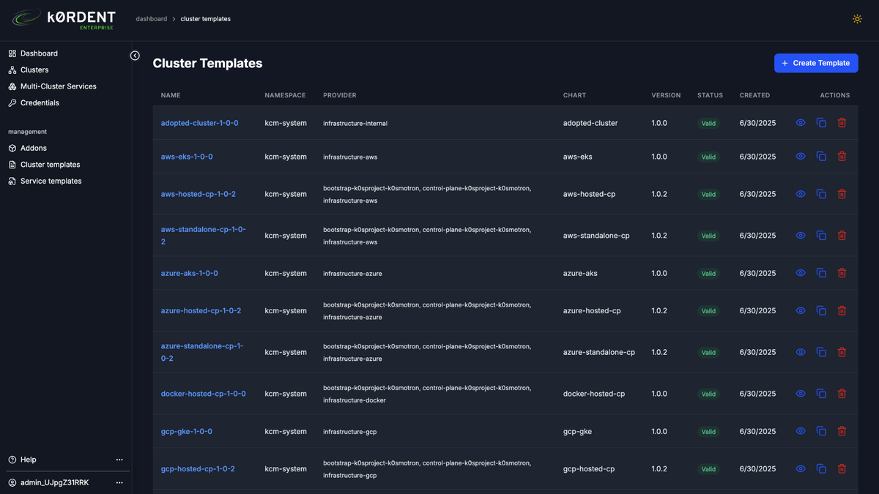The height and width of the screenshot is (494, 879).
Task: Delete gcp-gke-1-0-0 using the trash icon
Action: (842, 431)
